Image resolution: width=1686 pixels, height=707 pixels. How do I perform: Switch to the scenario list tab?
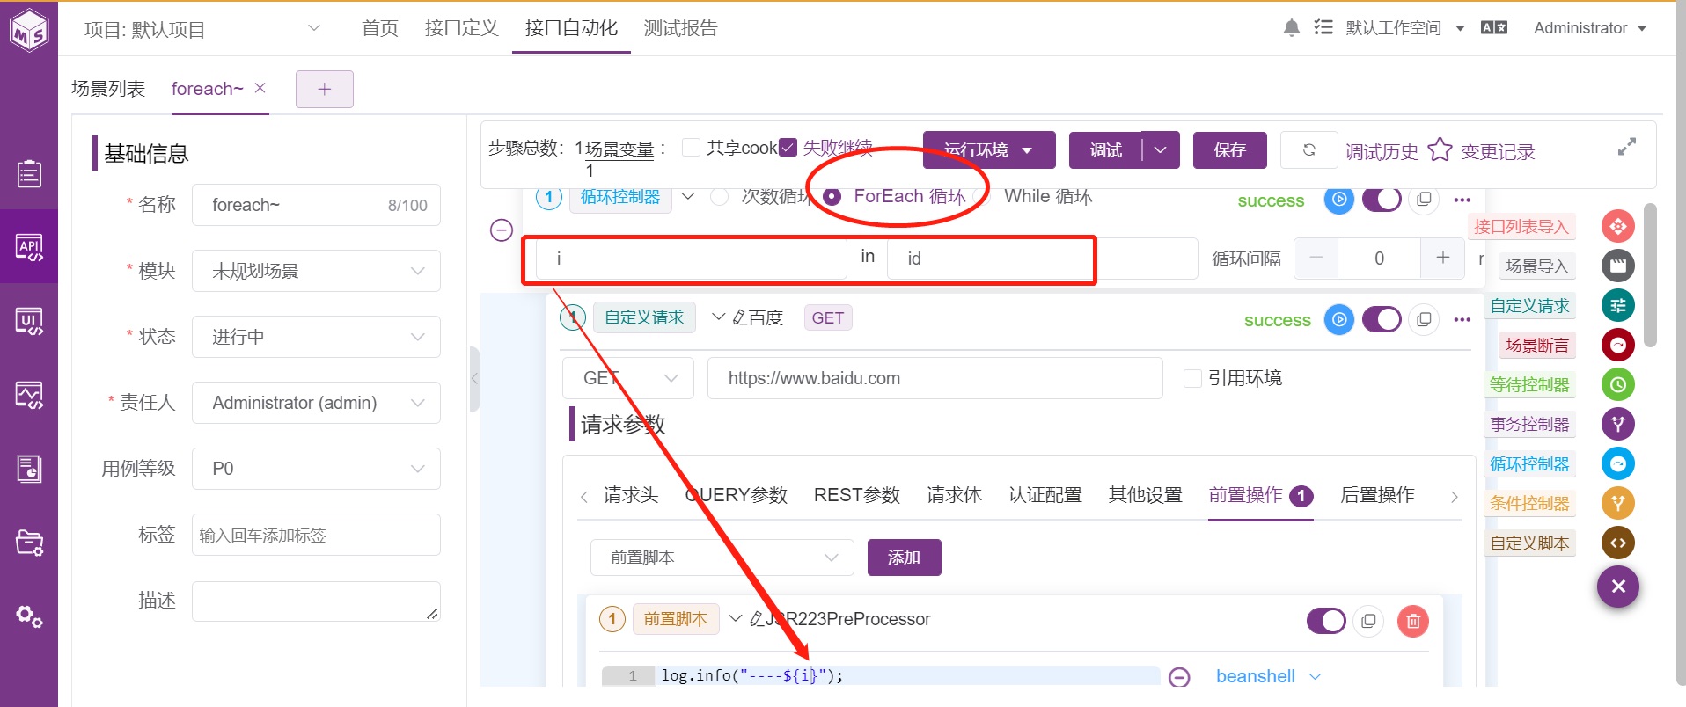[108, 88]
